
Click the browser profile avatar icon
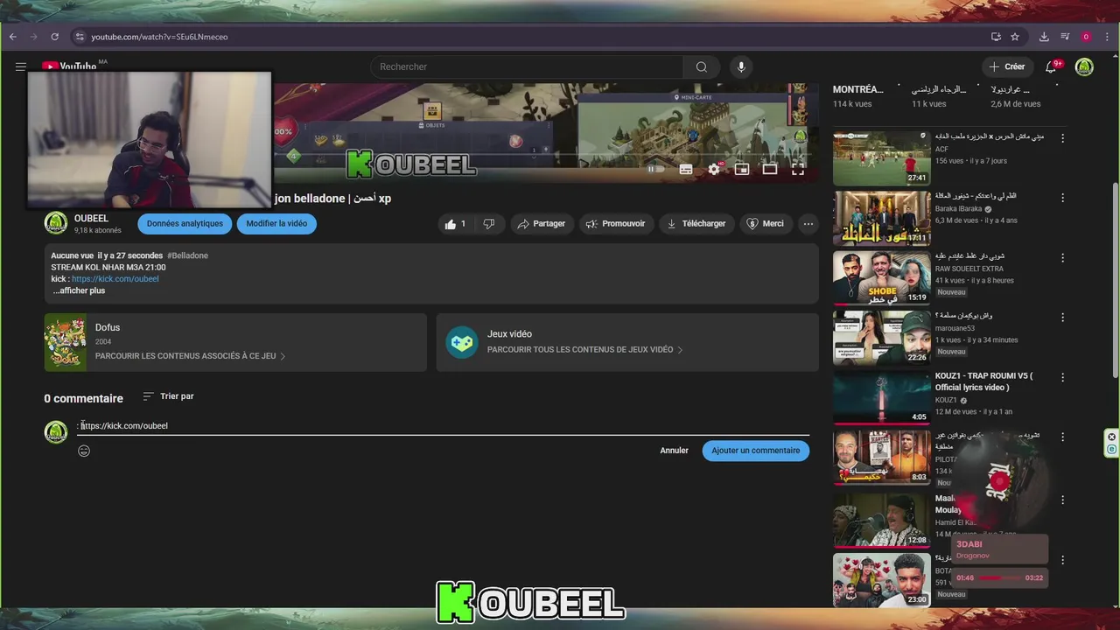[1086, 37]
